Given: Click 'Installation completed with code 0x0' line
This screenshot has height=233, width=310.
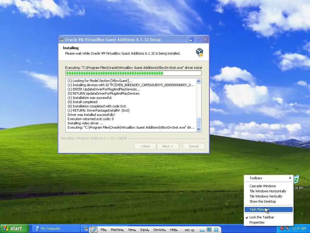Looking at the screenshot, I should (x=97, y=106).
